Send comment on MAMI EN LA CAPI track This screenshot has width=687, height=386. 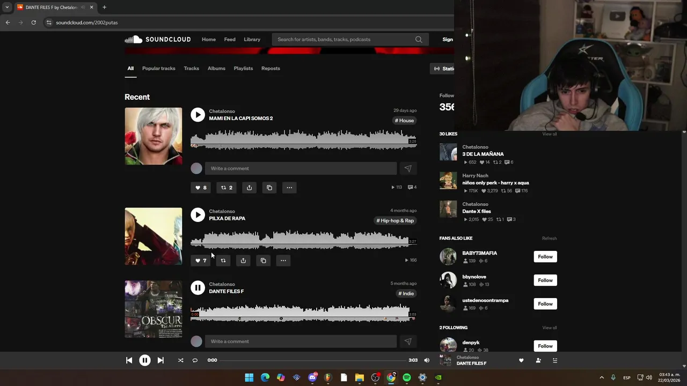click(x=408, y=168)
